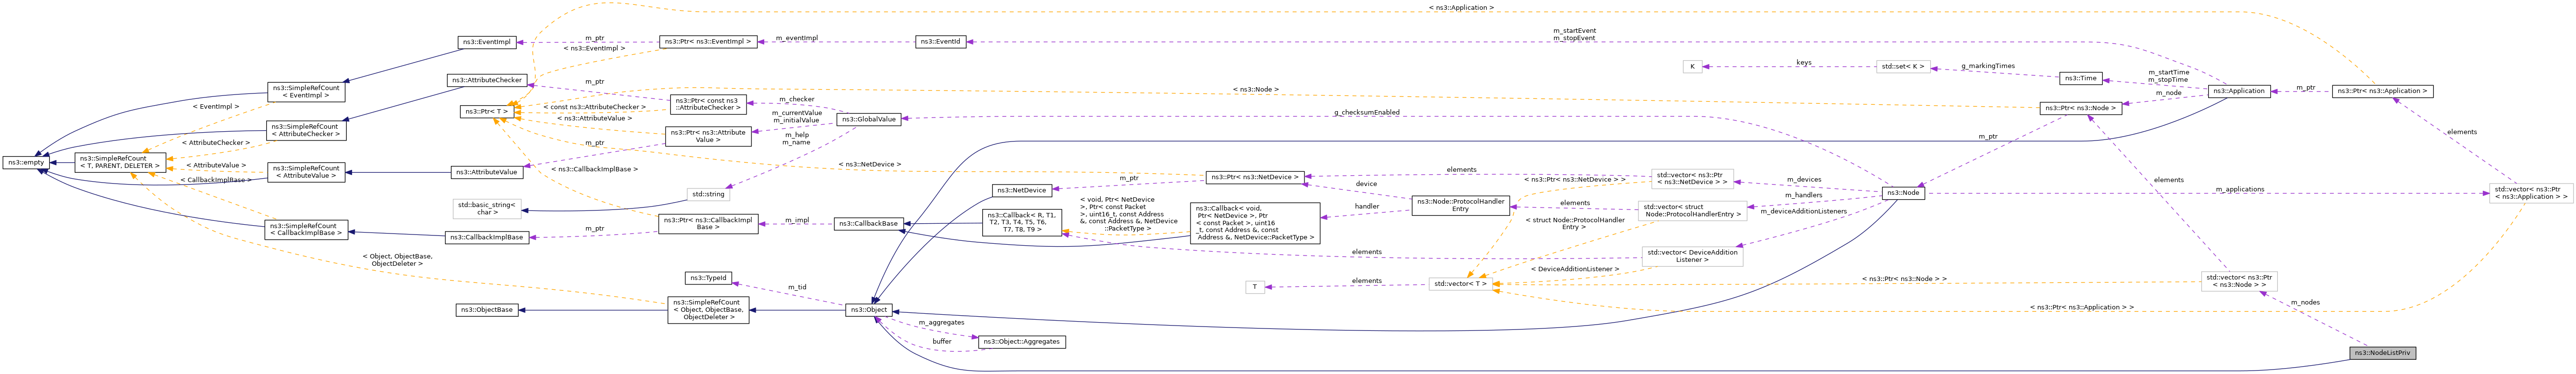Open std::vector< struct Node::ProtocolHandlerEntry > node

pyautogui.click(x=1692, y=211)
